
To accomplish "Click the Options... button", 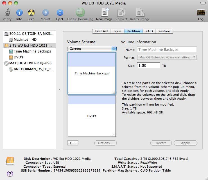I will tap(105, 143).
